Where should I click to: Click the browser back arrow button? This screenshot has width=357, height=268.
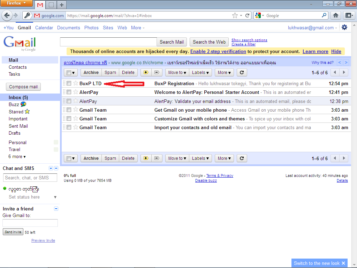pyautogui.click(x=7, y=15)
